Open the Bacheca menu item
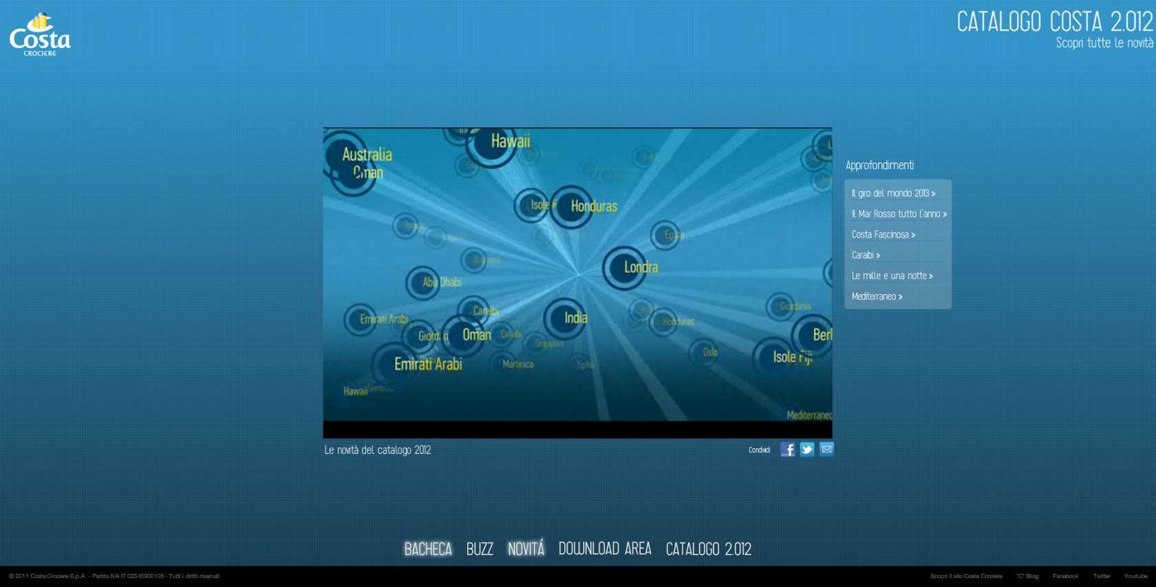Viewport: 1156px width, 587px height. [x=428, y=549]
